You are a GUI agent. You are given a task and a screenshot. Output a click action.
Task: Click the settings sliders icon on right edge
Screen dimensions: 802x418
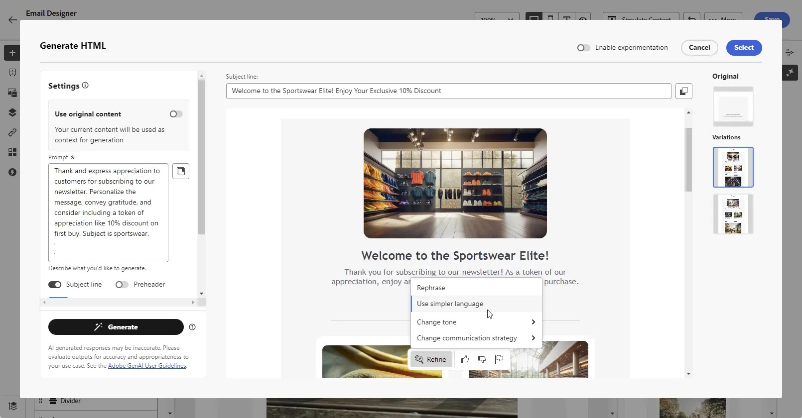pos(790,53)
